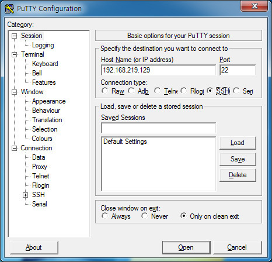Open the SSH settings category

click(x=39, y=195)
